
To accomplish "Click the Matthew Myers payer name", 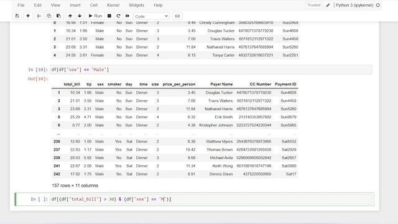I will coord(220,141).
